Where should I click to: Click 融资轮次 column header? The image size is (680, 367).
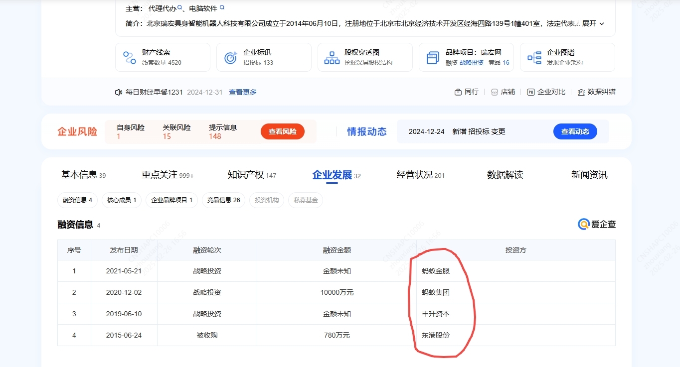207,250
